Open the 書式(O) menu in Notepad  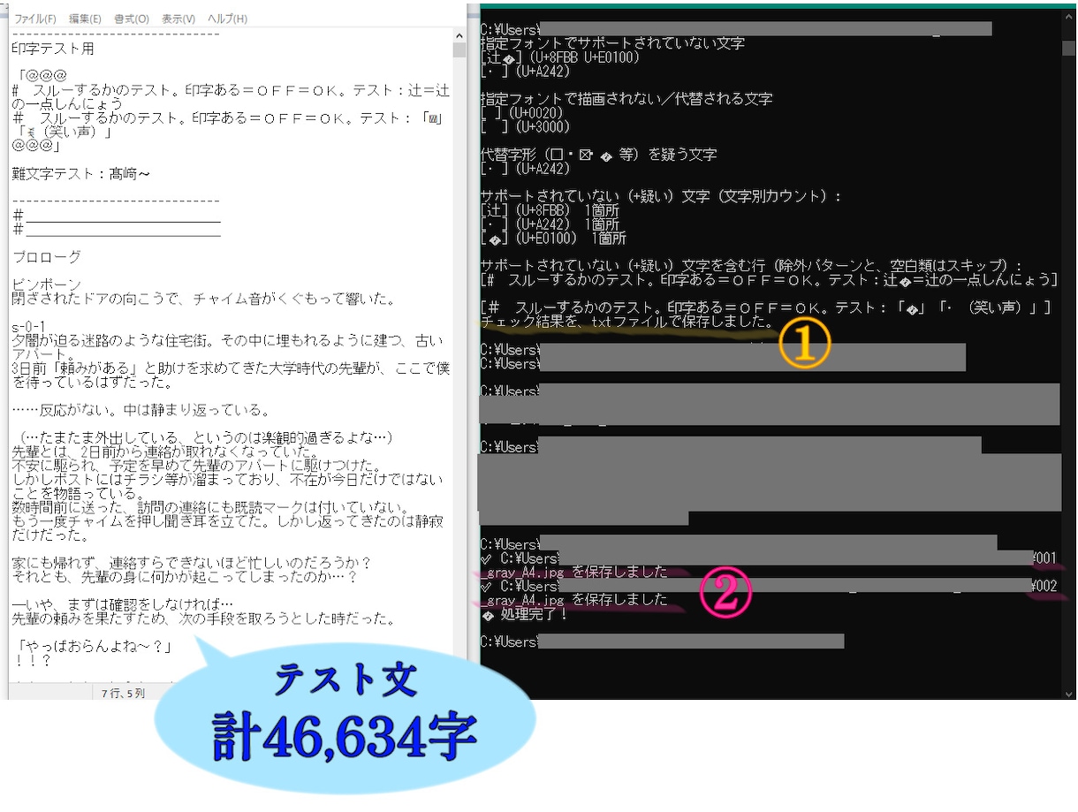tap(131, 19)
